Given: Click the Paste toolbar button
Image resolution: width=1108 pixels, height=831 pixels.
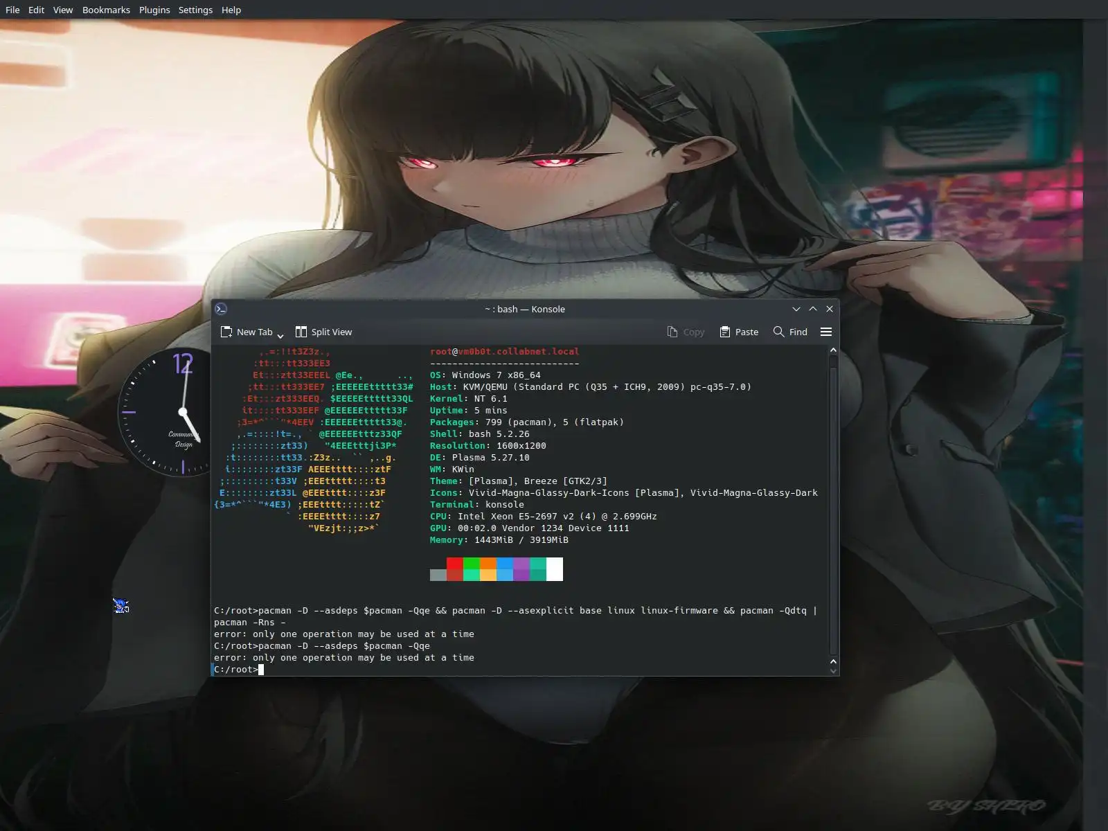Looking at the screenshot, I should pyautogui.click(x=739, y=332).
